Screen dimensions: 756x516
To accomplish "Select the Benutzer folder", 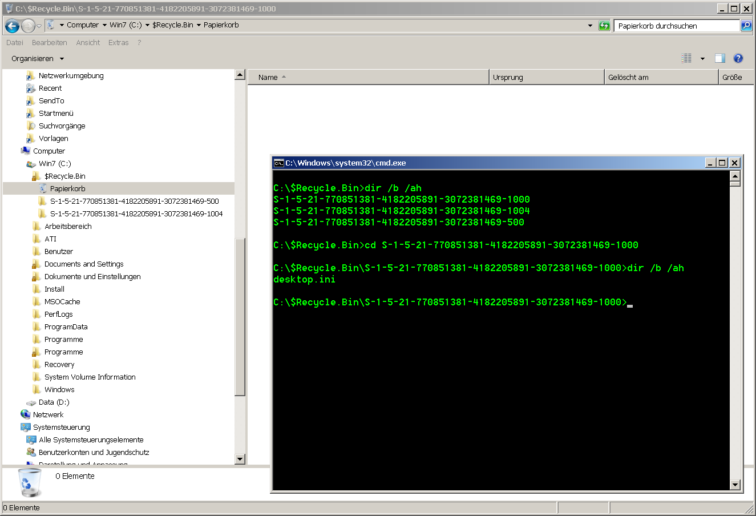I will pos(59,251).
